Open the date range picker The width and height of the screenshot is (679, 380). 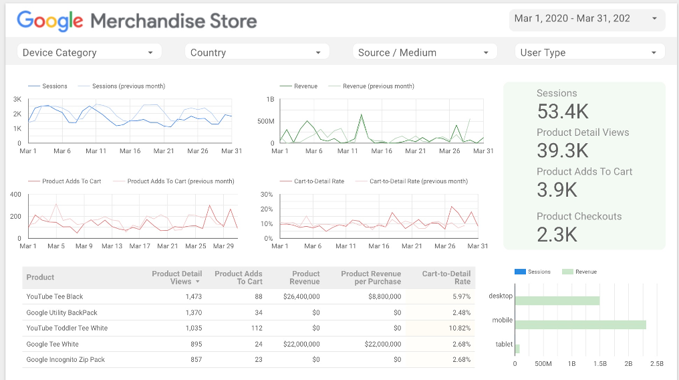[x=587, y=19]
